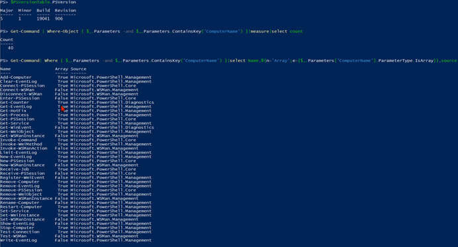Click the Enter-PSSession row name
The height and width of the screenshot is (247, 458).
coord(20,98)
